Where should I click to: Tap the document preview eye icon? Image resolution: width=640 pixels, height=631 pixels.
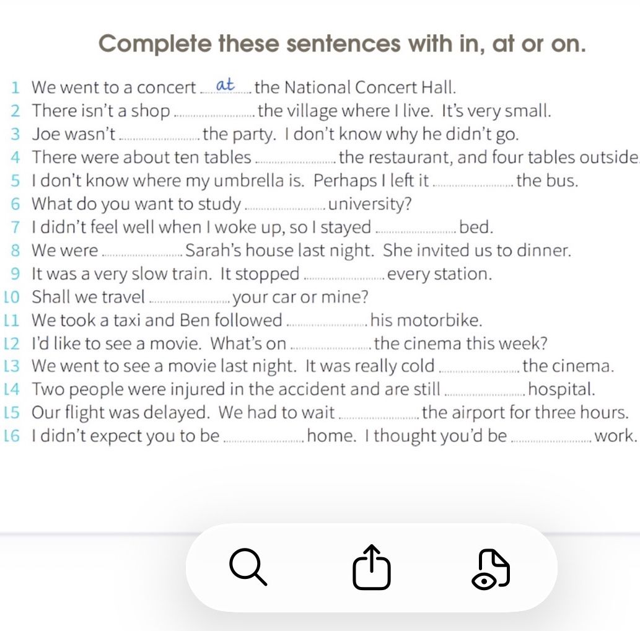point(491,570)
